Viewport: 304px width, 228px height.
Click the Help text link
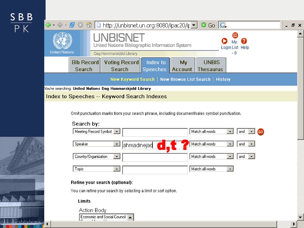click(245, 47)
